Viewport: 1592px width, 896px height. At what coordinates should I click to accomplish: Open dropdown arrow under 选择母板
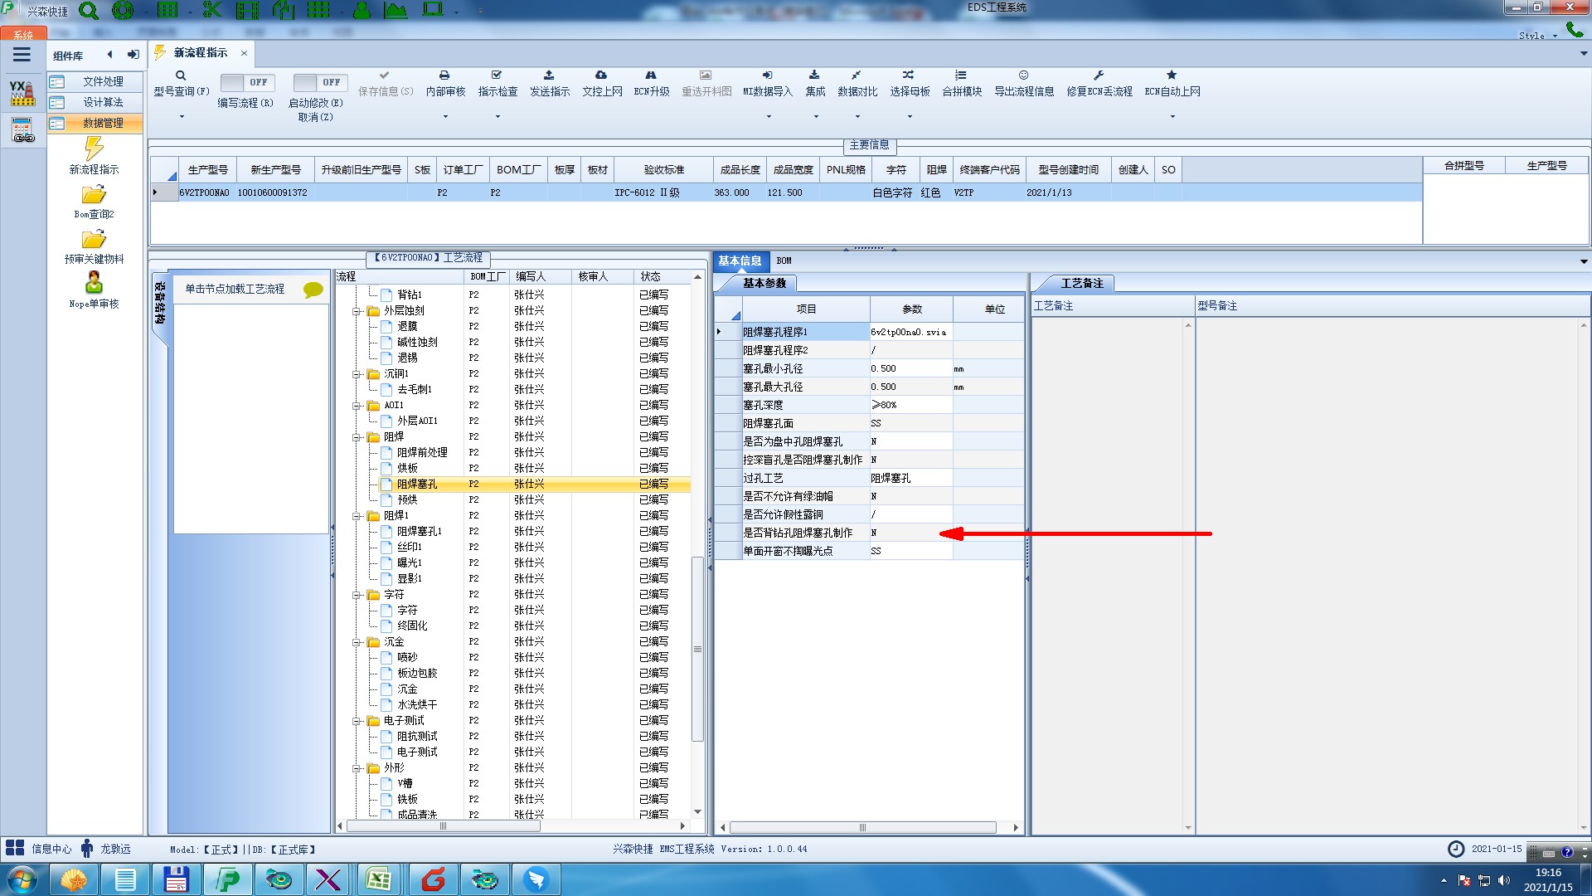[x=910, y=117]
